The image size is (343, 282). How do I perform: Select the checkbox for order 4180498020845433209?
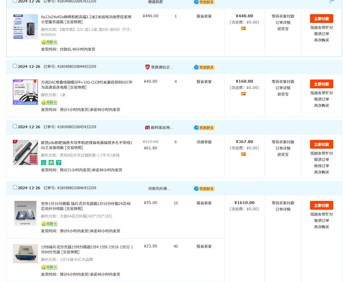pos(15,126)
